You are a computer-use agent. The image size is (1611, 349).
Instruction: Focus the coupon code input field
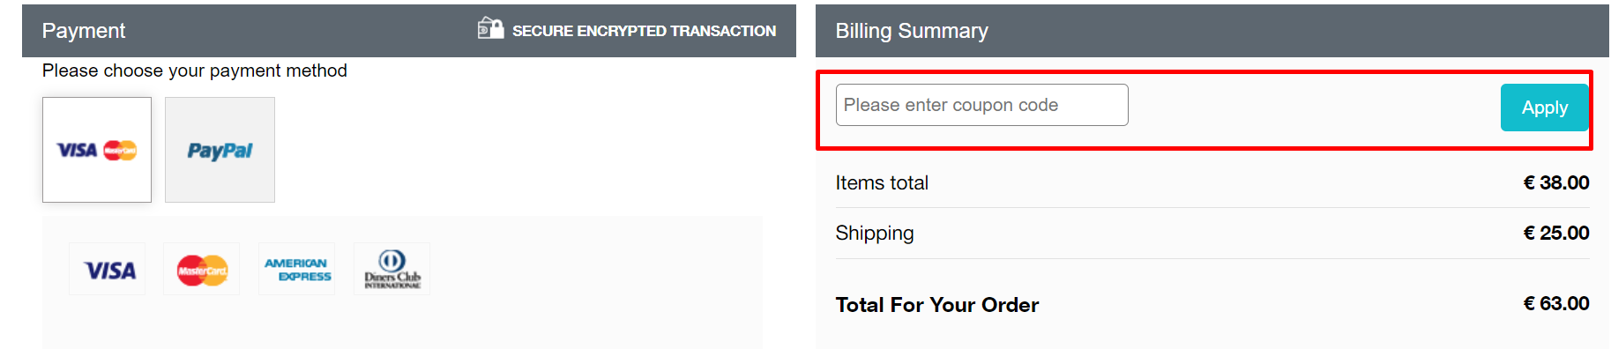981,105
